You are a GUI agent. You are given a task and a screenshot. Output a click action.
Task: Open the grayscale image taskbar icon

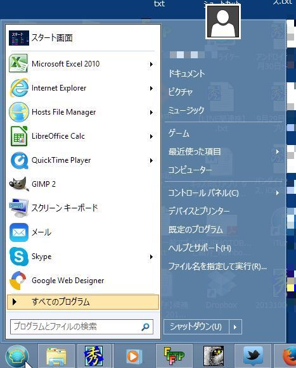coord(214,356)
